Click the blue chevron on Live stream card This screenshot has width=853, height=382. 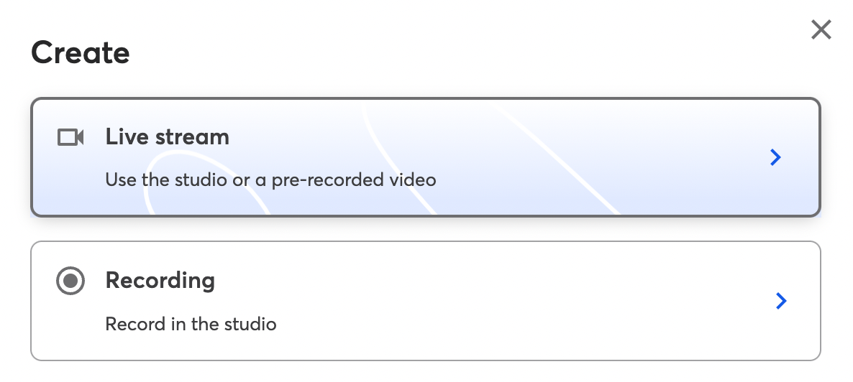[776, 157]
